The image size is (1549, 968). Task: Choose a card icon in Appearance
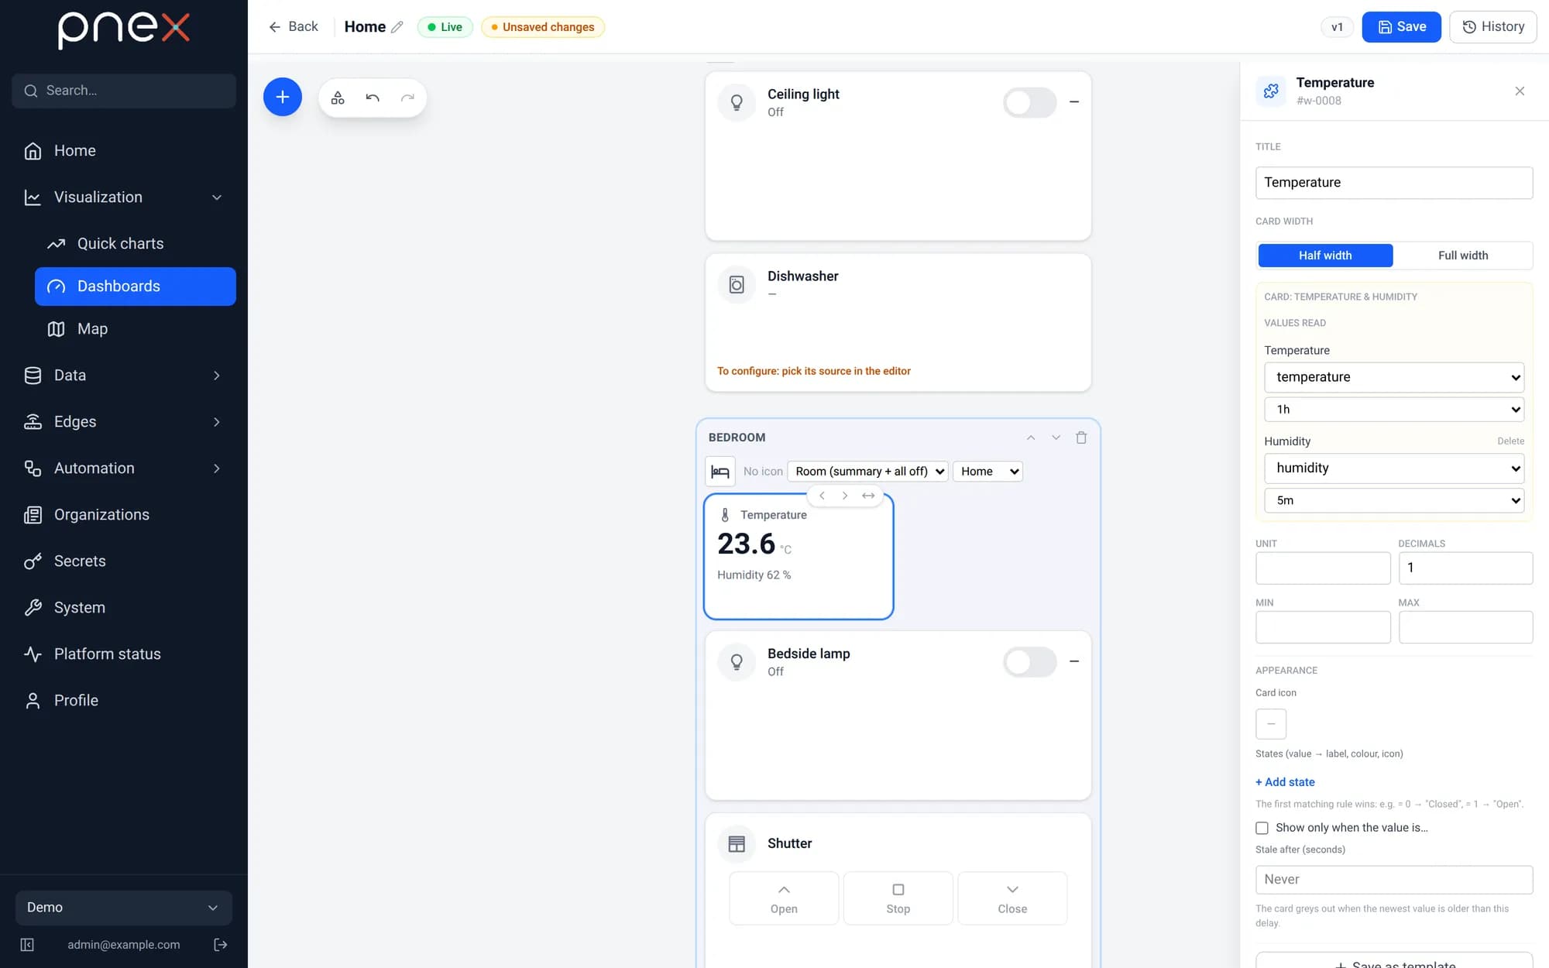[1271, 724]
